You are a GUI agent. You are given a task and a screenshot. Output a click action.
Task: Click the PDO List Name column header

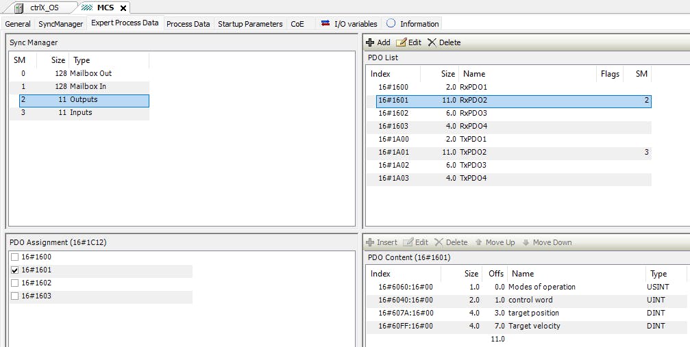pyautogui.click(x=528, y=74)
